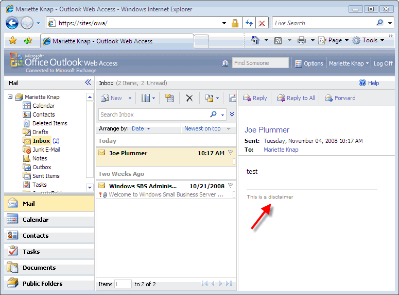Click Log Off link
The image size is (399, 295).
383,63
